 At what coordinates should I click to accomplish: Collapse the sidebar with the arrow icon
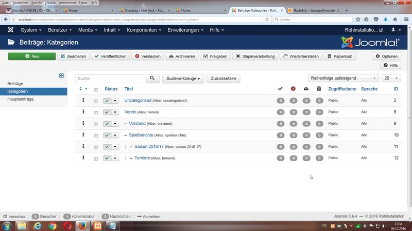click(x=61, y=75)
